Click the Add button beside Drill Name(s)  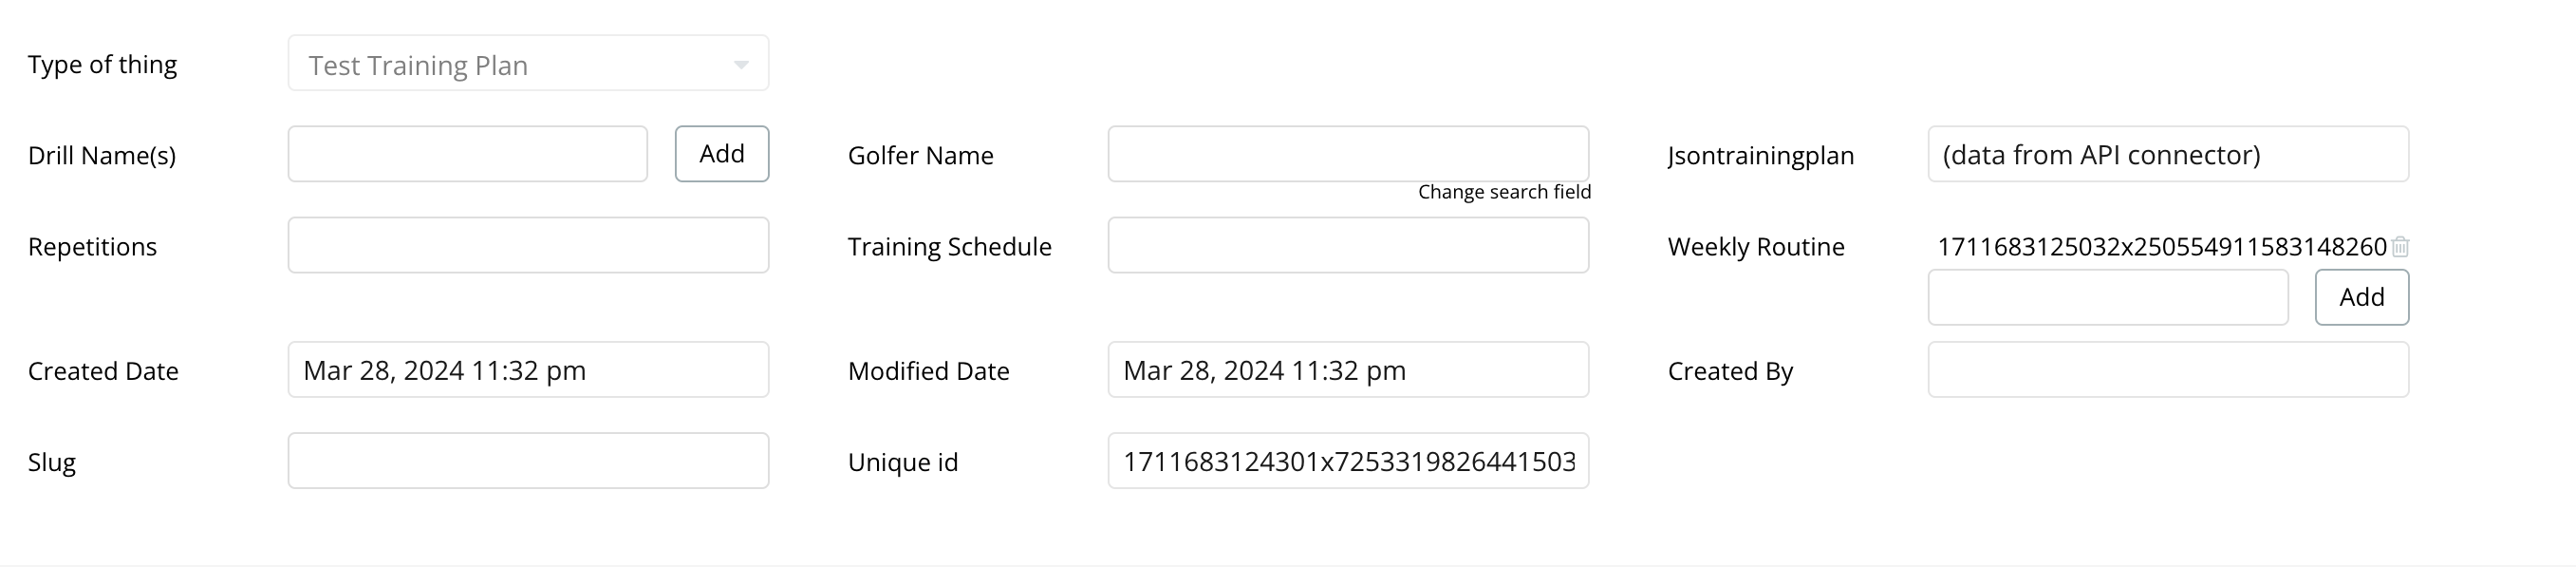(x=722, y=154)
